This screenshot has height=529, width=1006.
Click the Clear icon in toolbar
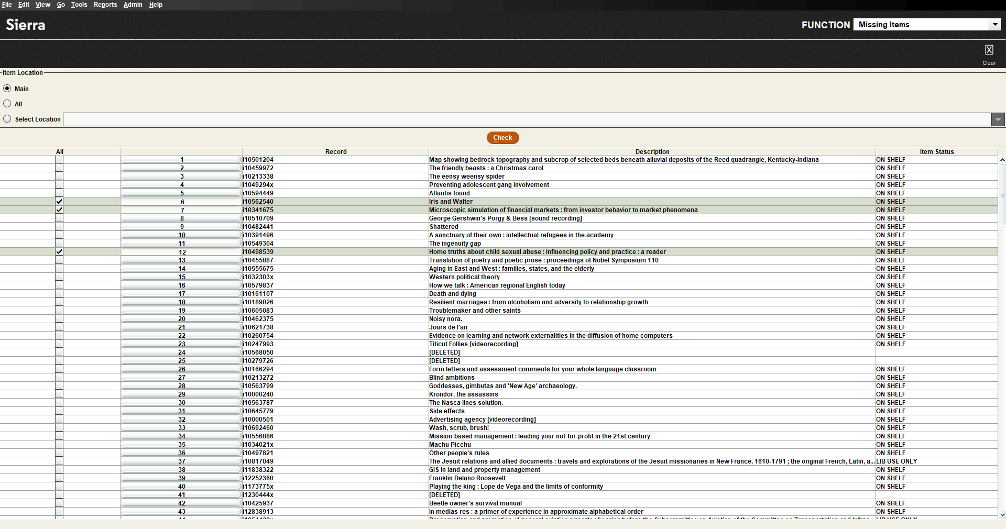coord(989,50)
